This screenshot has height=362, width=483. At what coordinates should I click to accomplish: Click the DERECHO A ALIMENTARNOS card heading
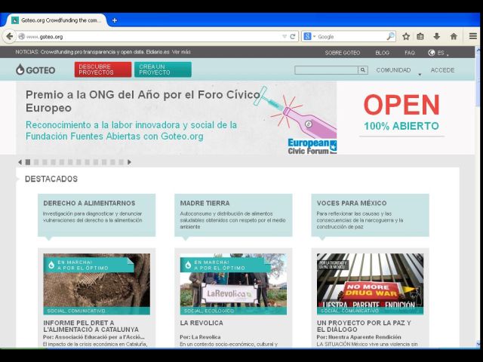pyautogui.click(x=89, y=203)
